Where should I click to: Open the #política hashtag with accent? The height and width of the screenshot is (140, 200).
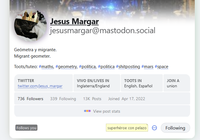[87, 67]
